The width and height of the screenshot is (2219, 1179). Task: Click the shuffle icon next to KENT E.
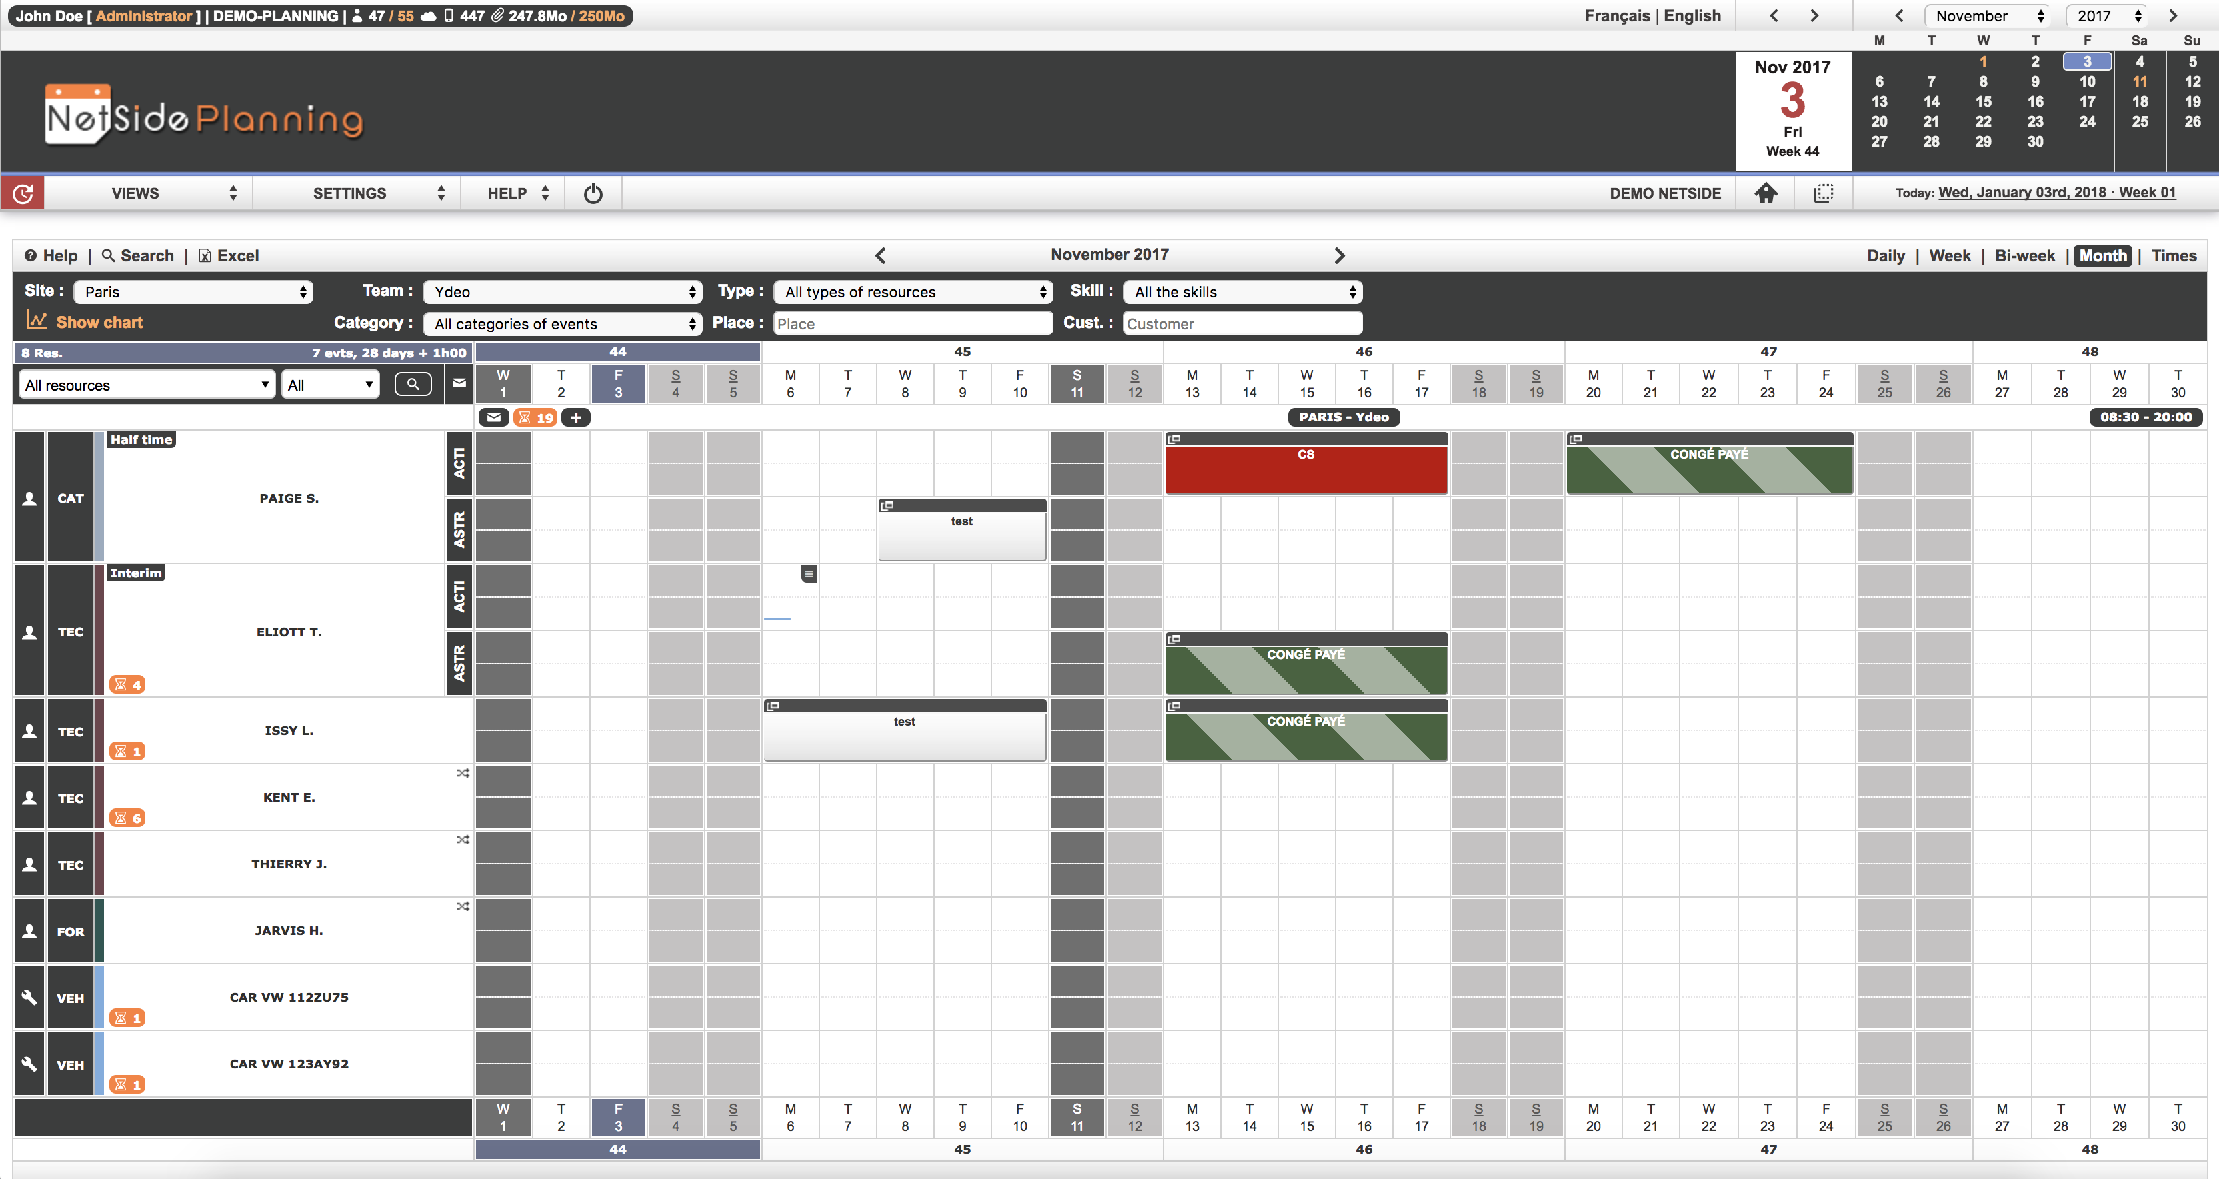[x=463, y=773]
